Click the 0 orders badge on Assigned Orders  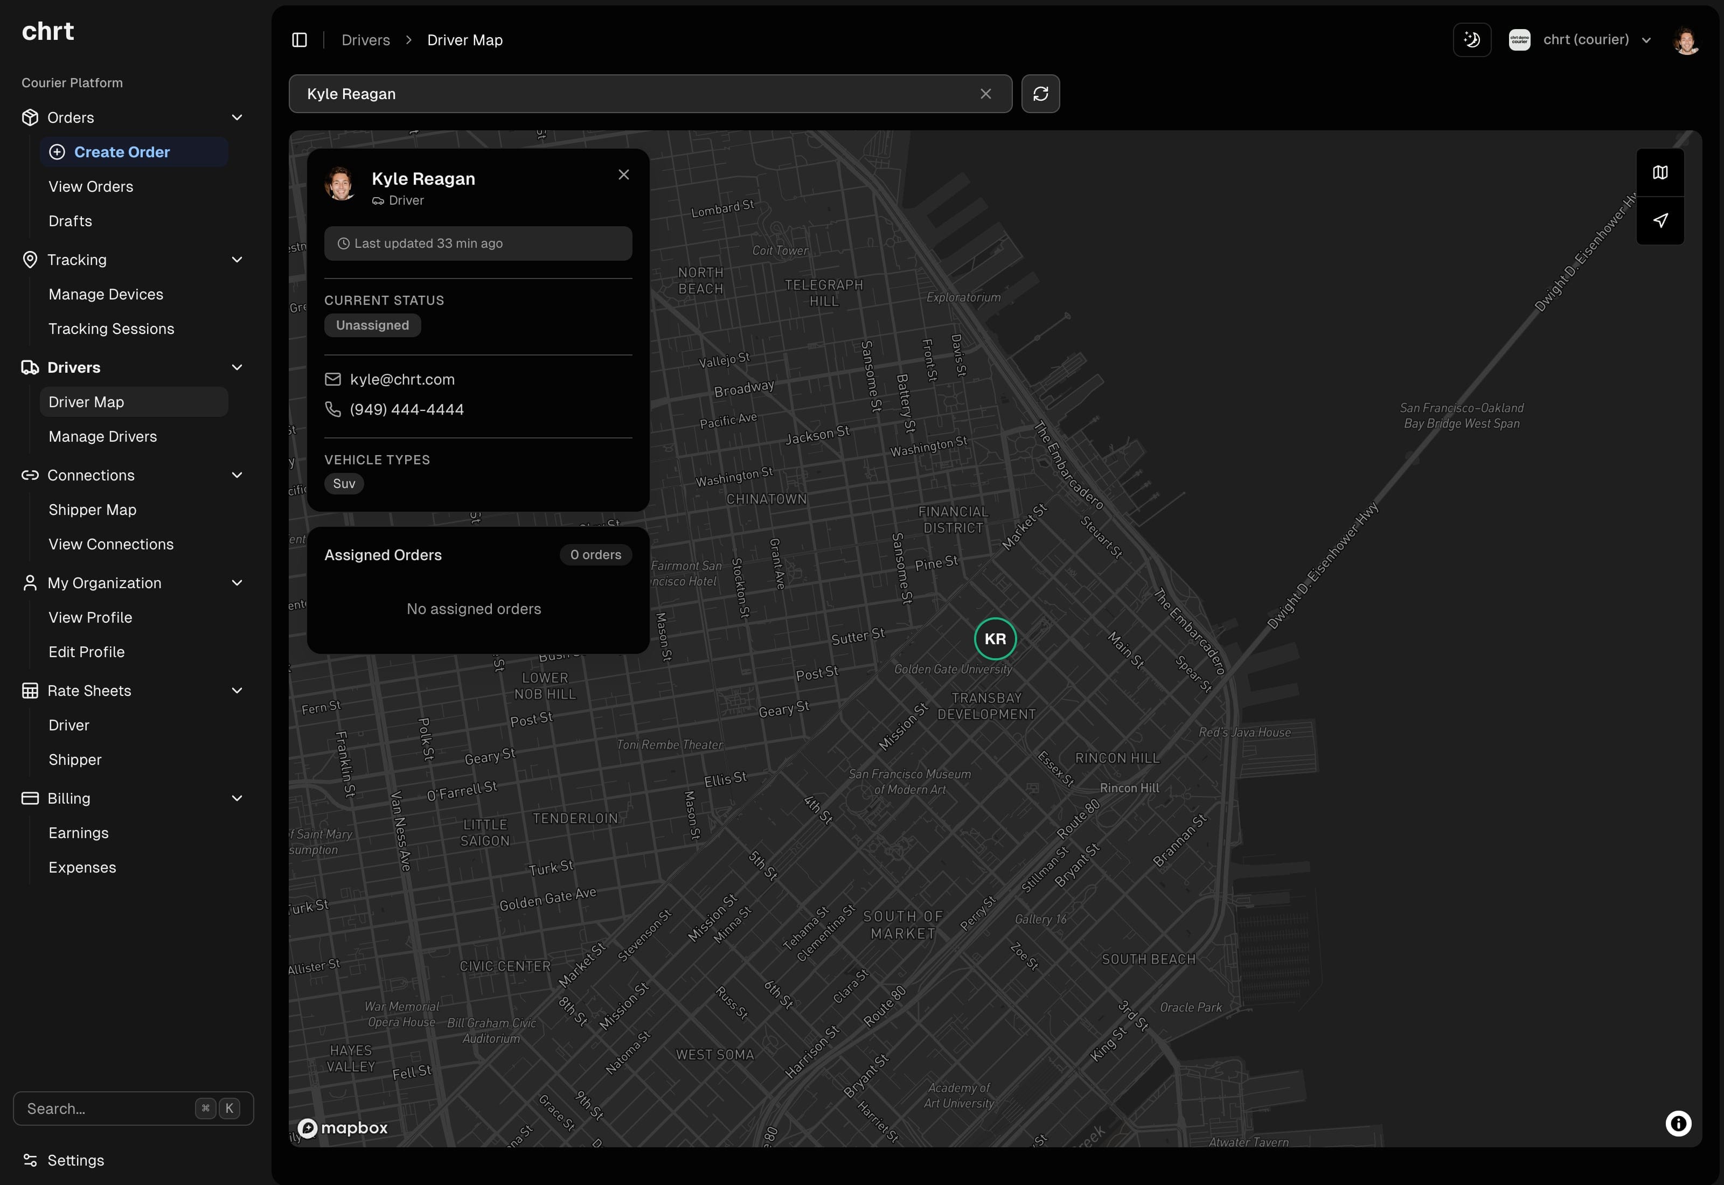tap(595, 554)
